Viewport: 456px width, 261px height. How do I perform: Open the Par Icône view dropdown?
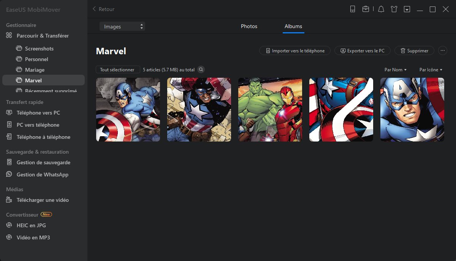tap(431, 70)
